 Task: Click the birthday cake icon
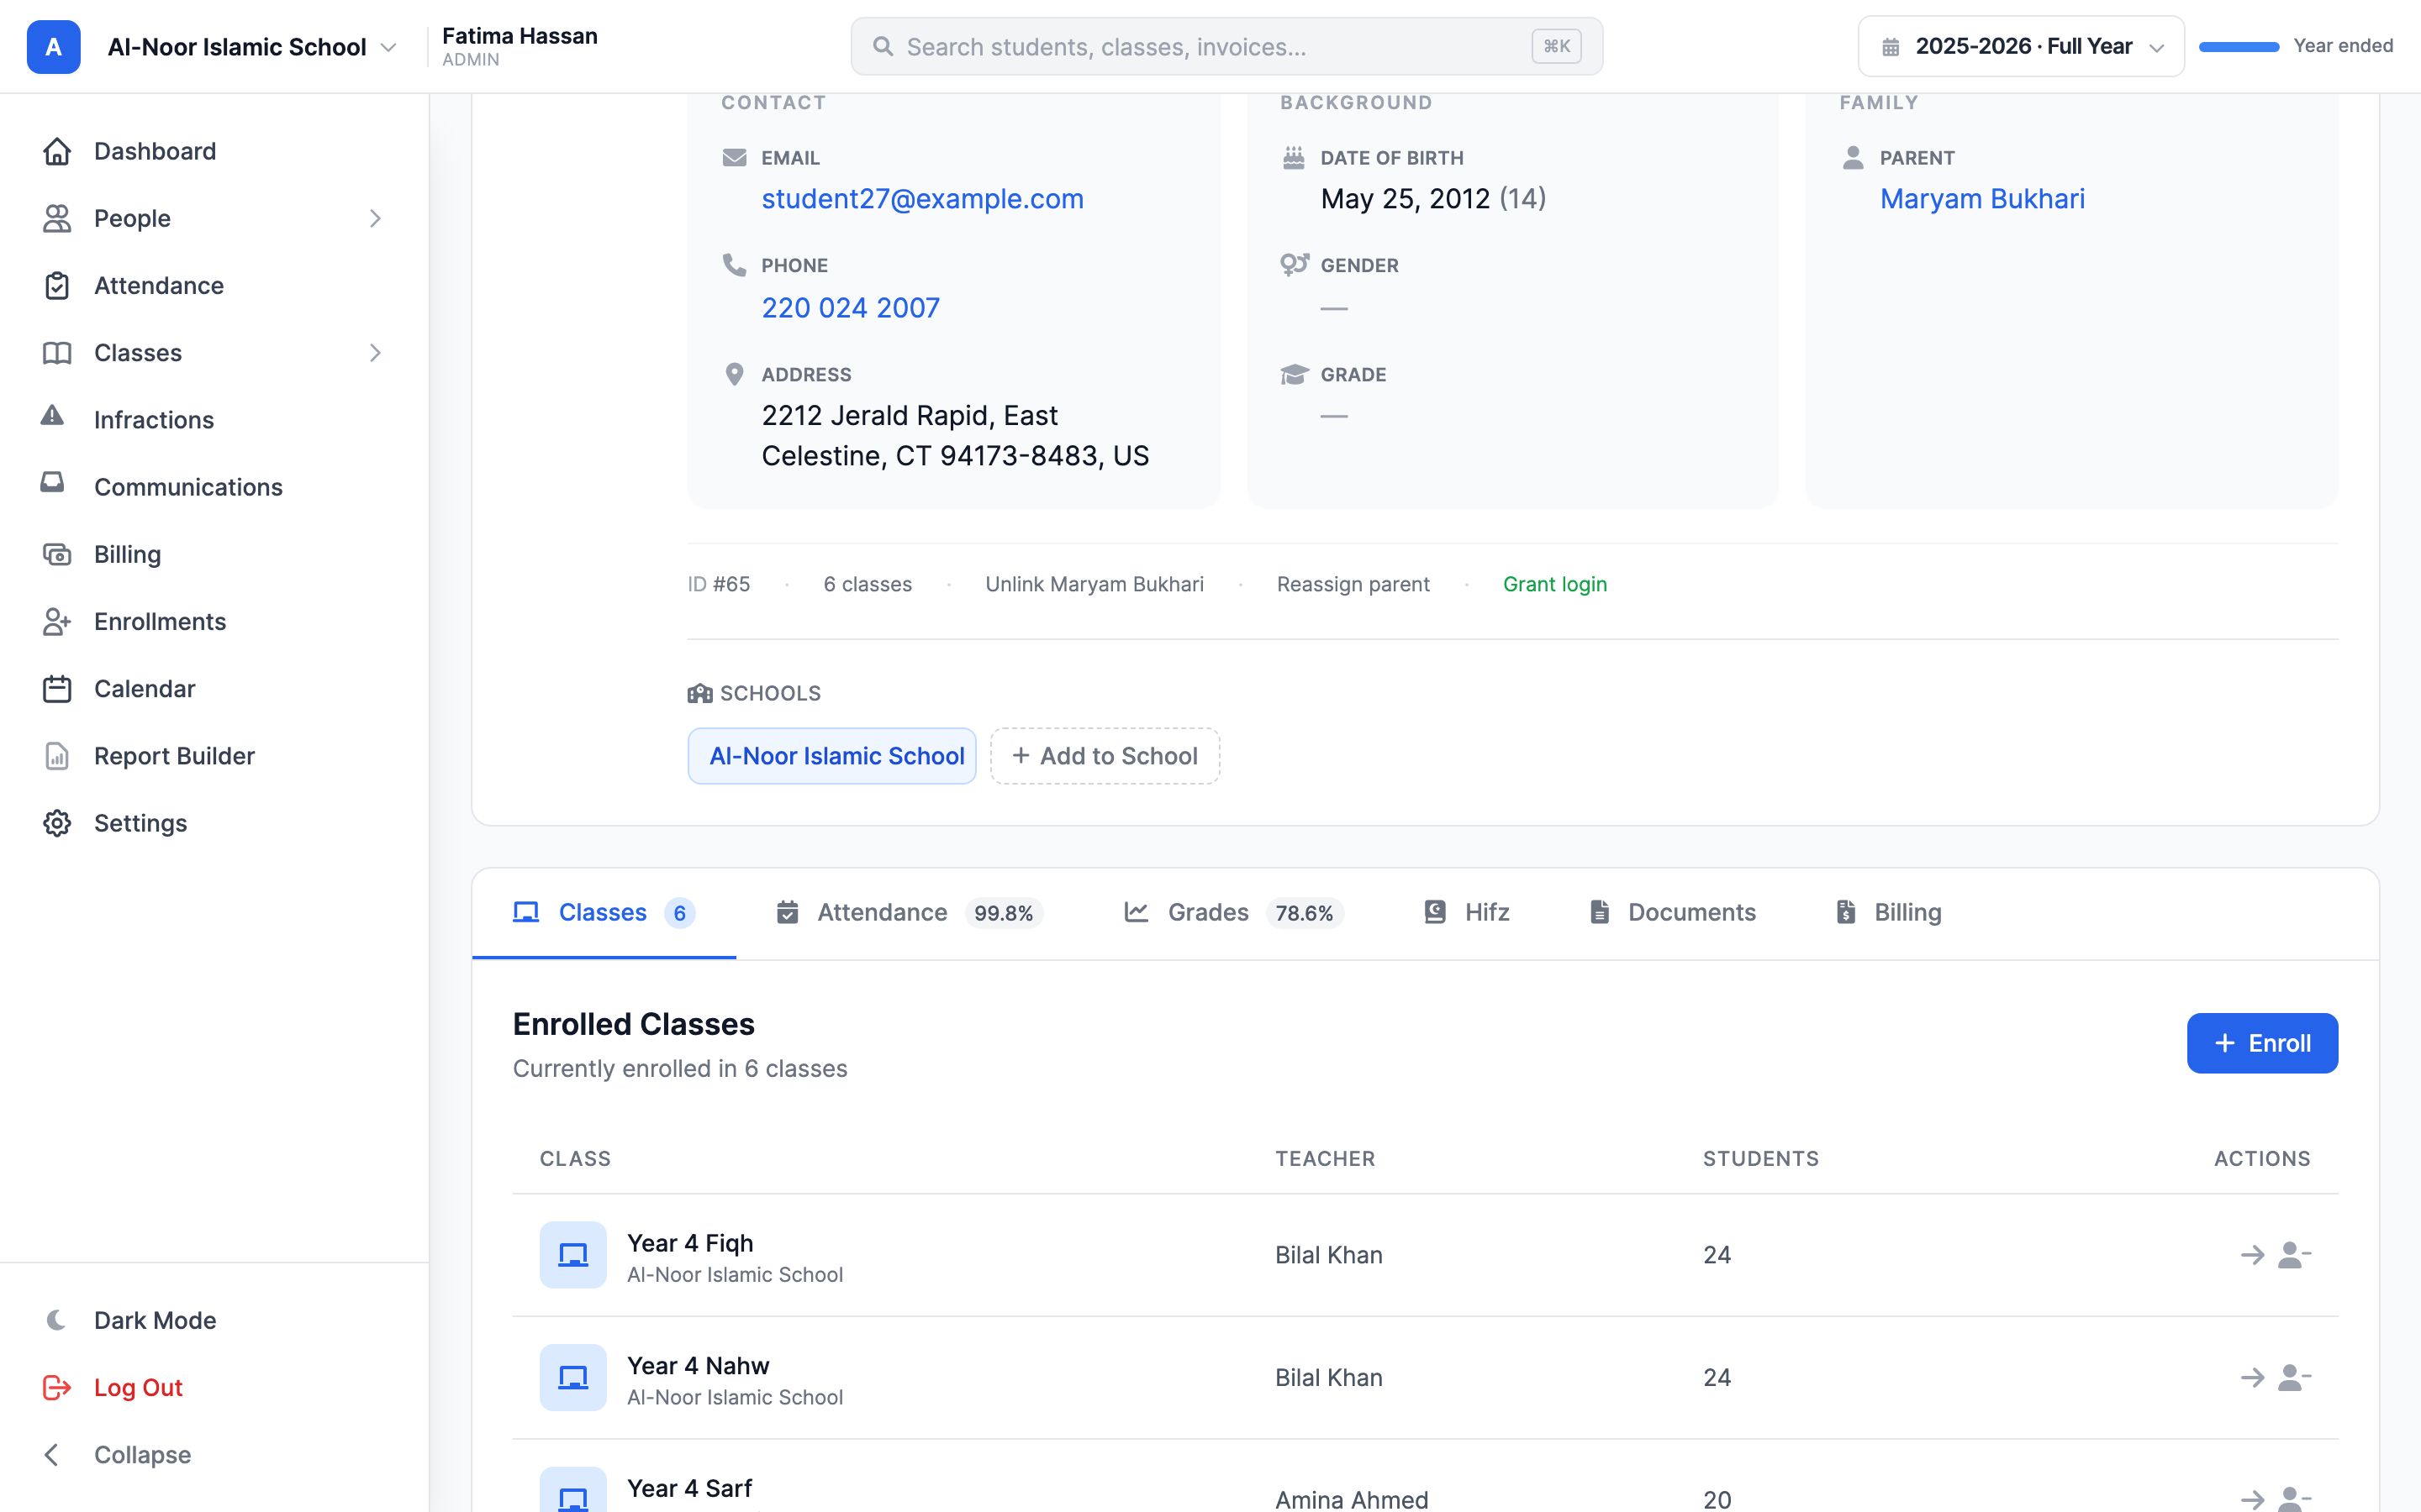1294,157
